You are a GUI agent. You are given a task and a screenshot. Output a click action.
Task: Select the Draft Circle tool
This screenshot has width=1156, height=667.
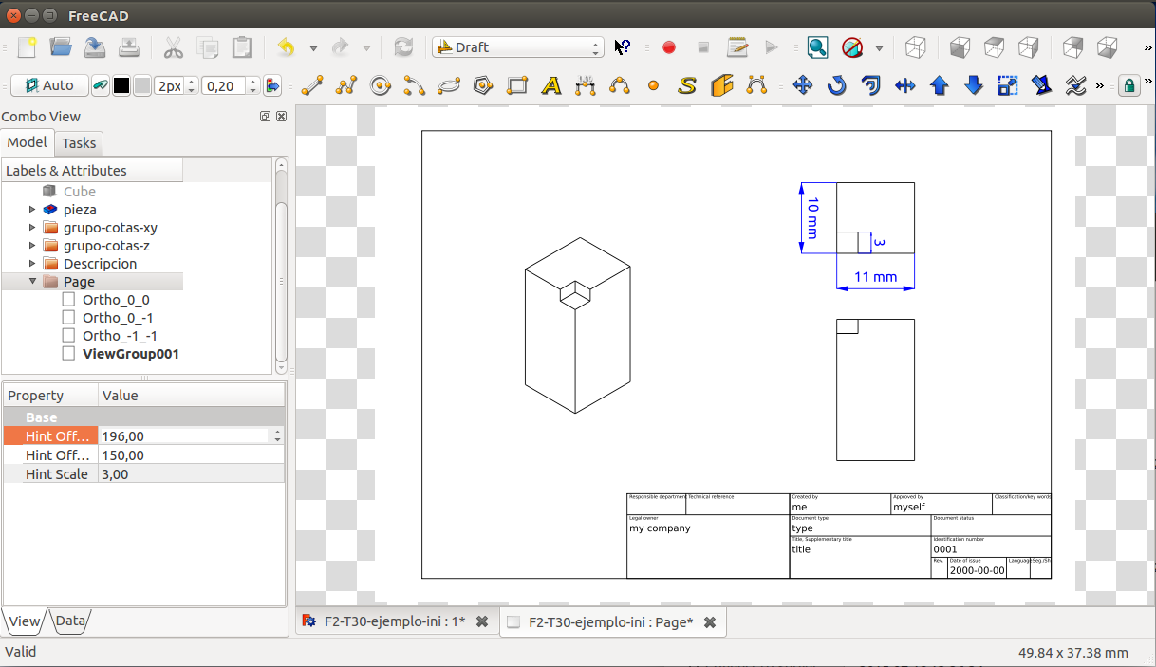click(x=381, y=86)
